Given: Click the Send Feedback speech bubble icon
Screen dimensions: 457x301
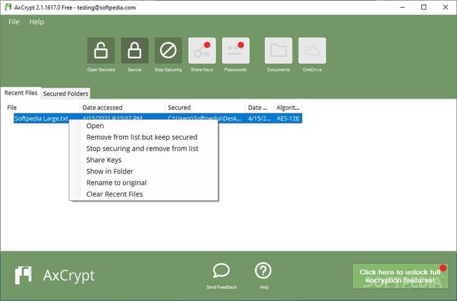Looking at the screenshot, I should (x=221, y=272).
